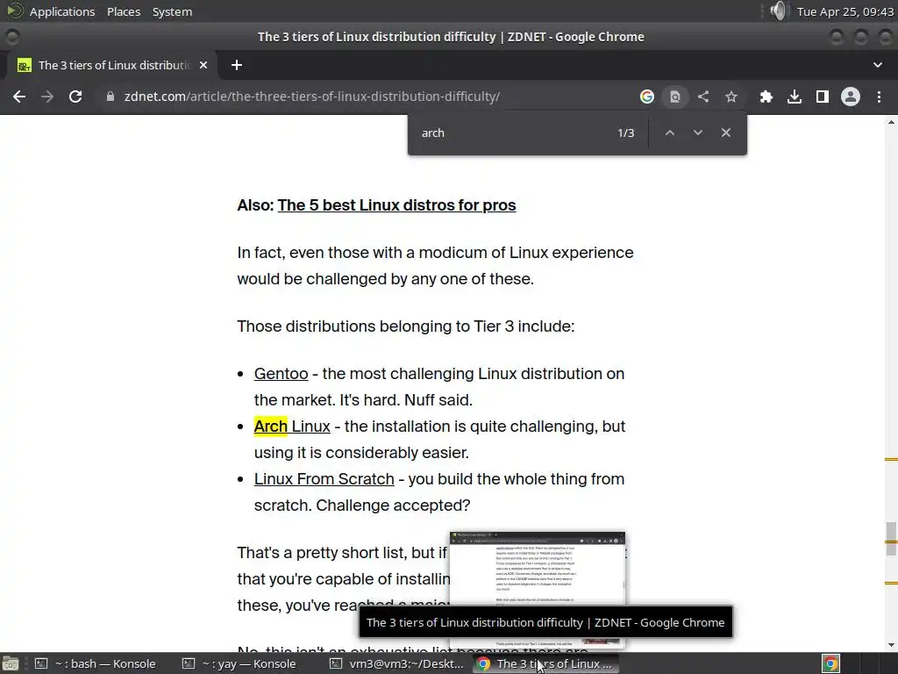Click the date and time clock
Screen dimensions: 898x674
point(845,11)
